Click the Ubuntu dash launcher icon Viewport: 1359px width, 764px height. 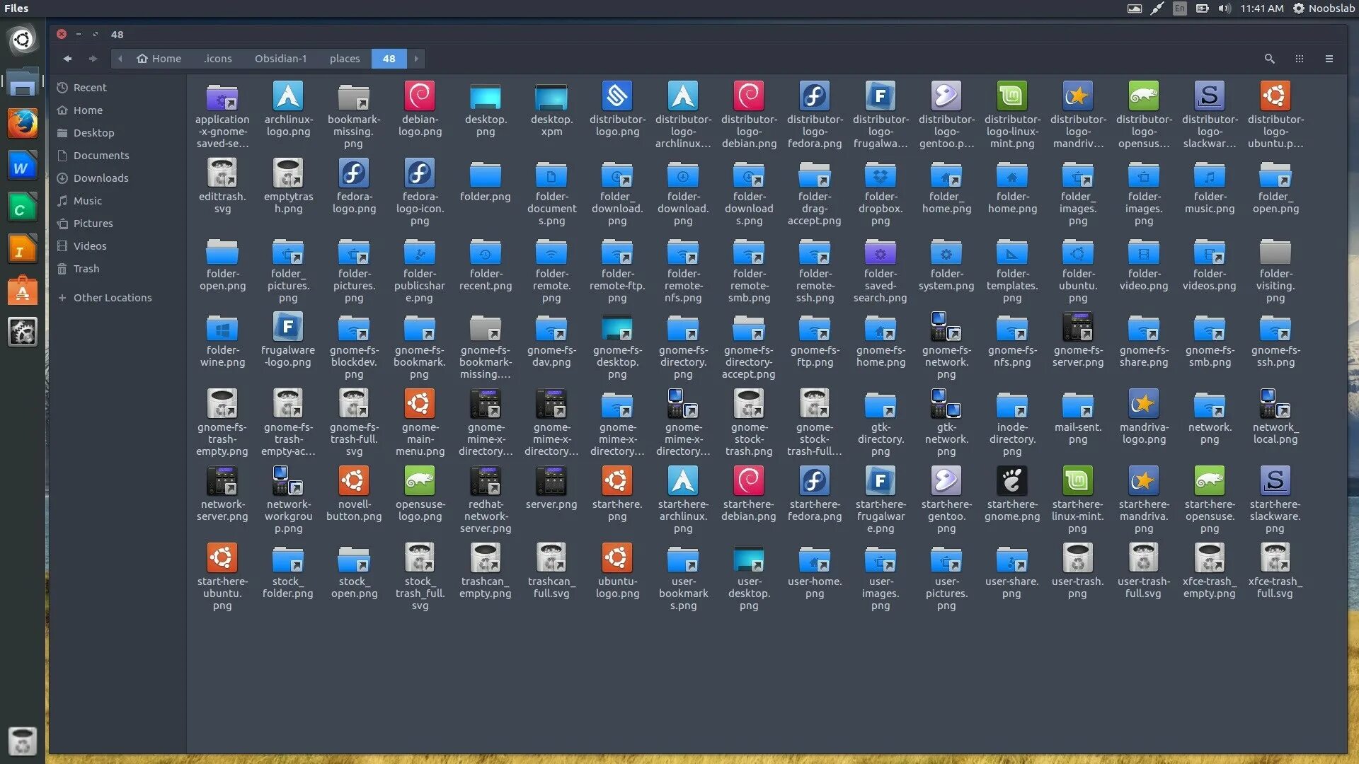click(x=23, y=40)
